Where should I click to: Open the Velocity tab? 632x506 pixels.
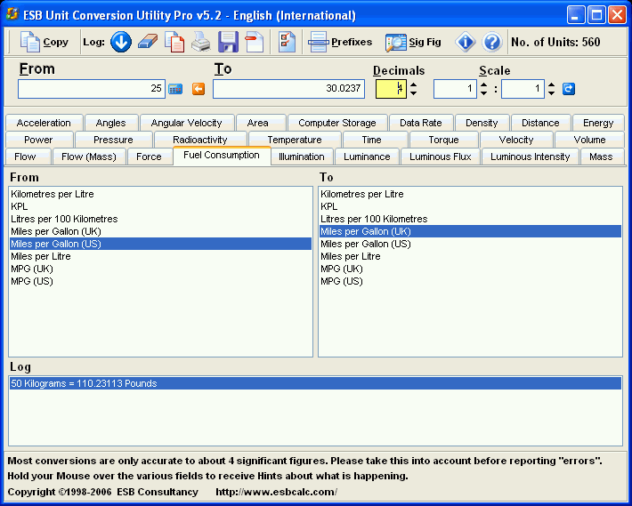[x=516, y=140]
